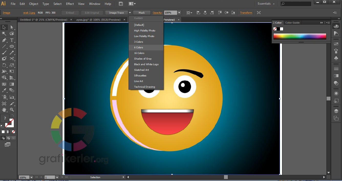Activate the Eyedropper tool

[4, 90]
